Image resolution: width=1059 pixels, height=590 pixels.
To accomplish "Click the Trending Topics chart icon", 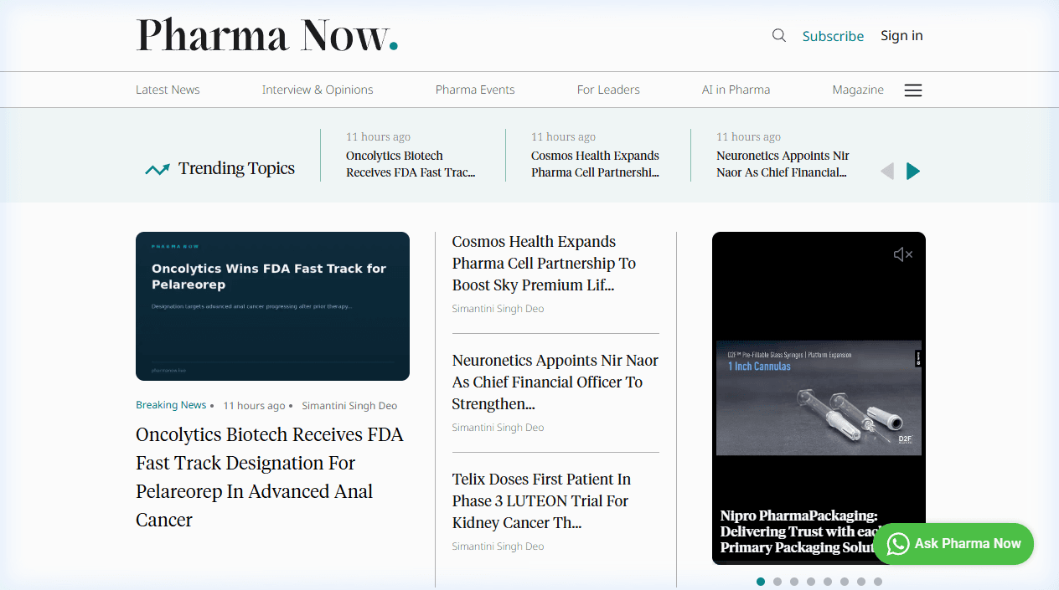I will [x=158, y=169].
